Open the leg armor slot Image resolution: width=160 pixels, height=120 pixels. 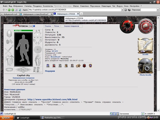point(38,60)
